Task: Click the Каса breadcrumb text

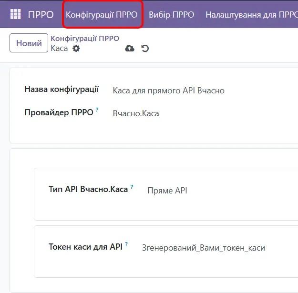Action: [59, 48]
